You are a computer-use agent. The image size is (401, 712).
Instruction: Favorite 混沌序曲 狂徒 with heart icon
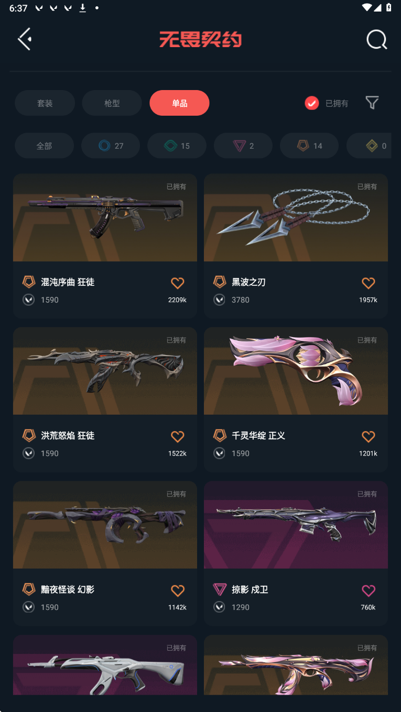(x=178, y=283)
